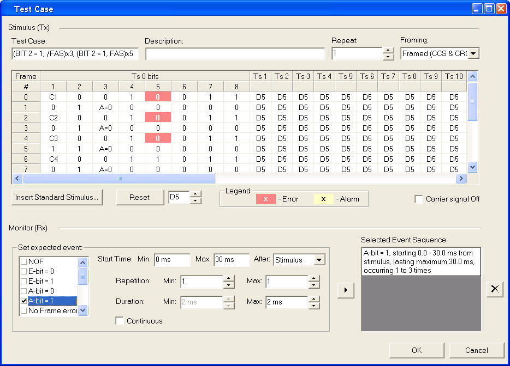Select red error bit in frame 4
This screenshot has width=510, height=366.
click(158, 138)
